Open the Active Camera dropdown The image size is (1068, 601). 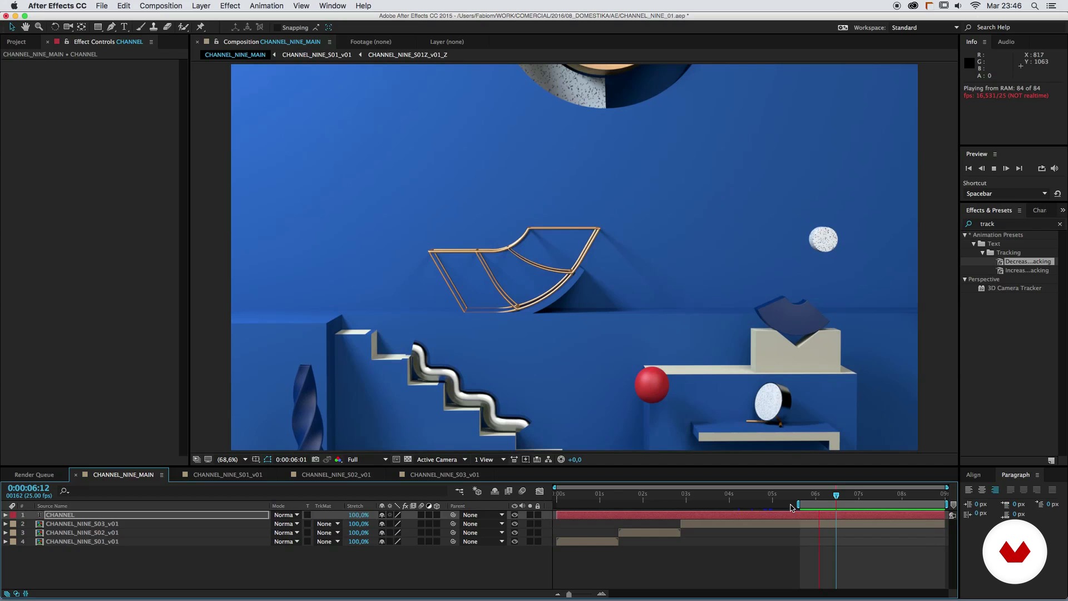pyautogui.click(x=442, y=460)
